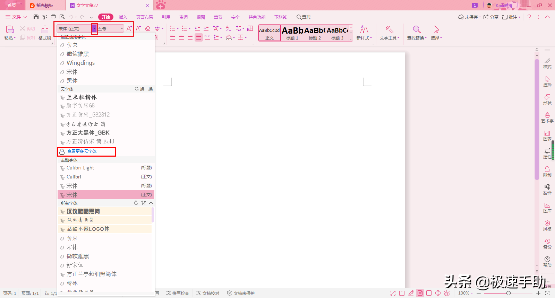Screen dimensions: 555x298
Task: Open the font name dropdown arrow
Action: pyautogui.click(x=94, y=29)
